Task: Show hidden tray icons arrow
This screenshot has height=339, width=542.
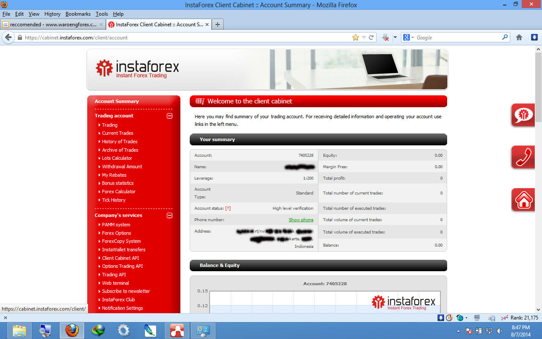Action: pyautogui.click(x=458, y=331)
